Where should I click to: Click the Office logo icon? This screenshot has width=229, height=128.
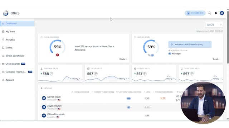(x=6, y=13)
